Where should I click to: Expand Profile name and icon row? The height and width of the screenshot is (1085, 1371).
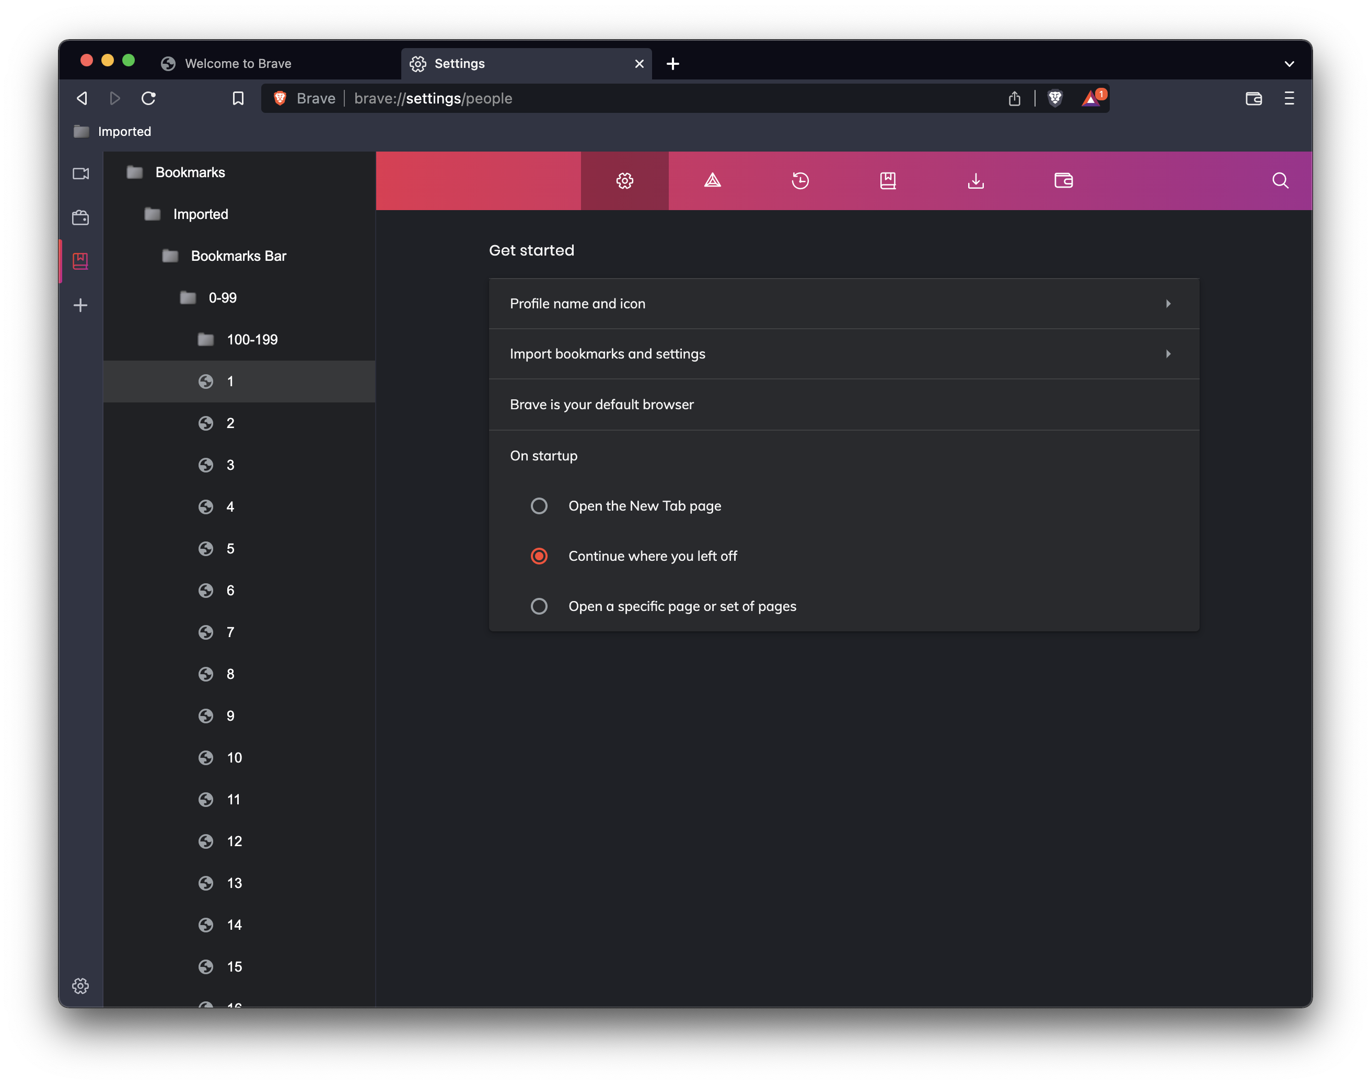coord(843,304)
